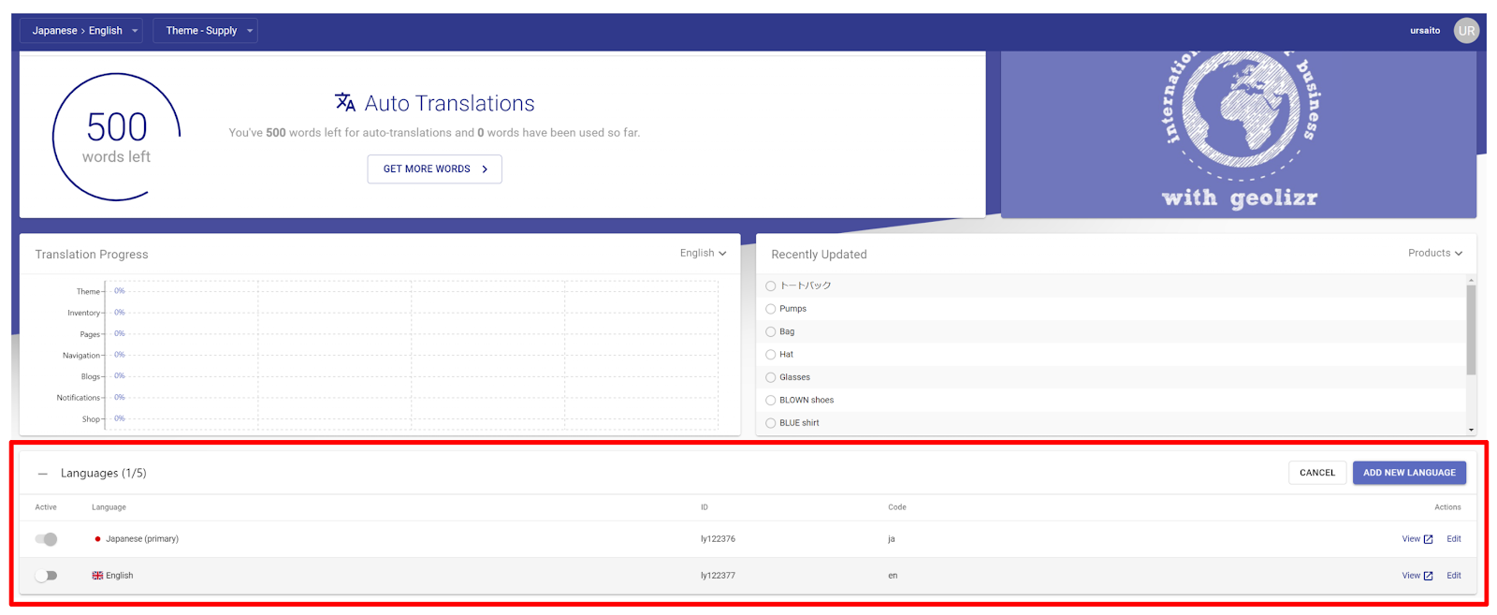Click the Navigation row label in chart
The width and height of the screenshot is (1497, 615).
[x=81, y=356]
